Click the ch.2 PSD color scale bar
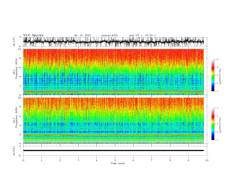This screenshot has height=180, width=233. [213, 124]
